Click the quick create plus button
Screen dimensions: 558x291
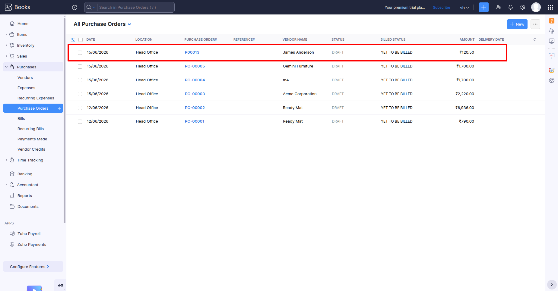point(483,7)
